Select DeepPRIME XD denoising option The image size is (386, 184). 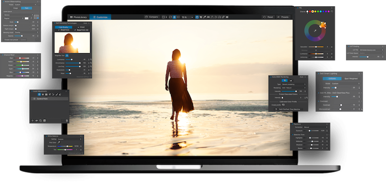click(81, 30)
